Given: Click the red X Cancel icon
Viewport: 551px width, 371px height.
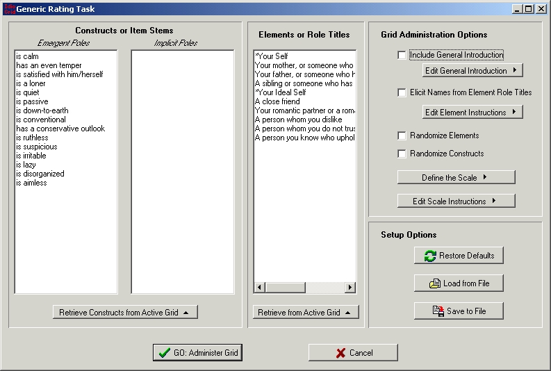Looking at the screenshot, I should (340, 353).
